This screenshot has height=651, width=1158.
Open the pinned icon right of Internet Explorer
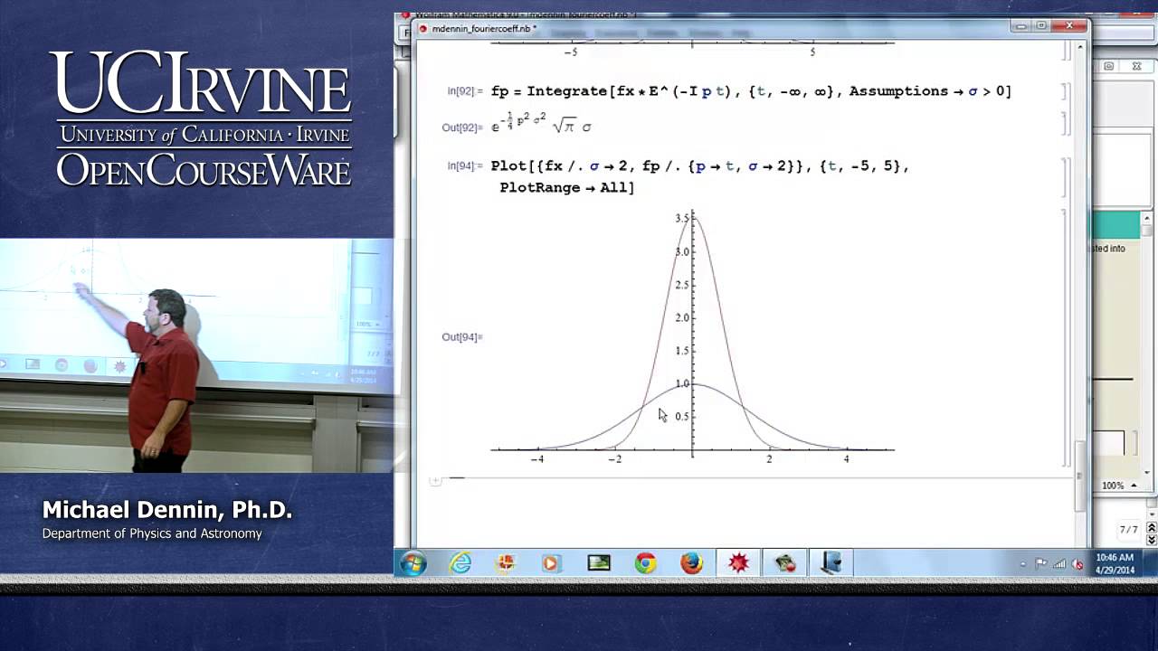506,563
